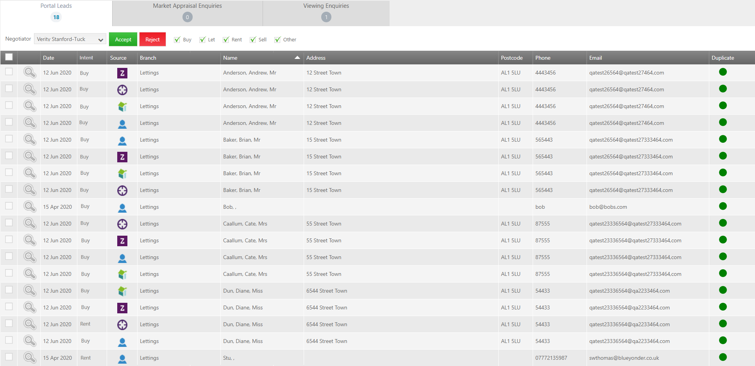
Task: Sort table by Postcode column header
Action: [x=512, y=58]
